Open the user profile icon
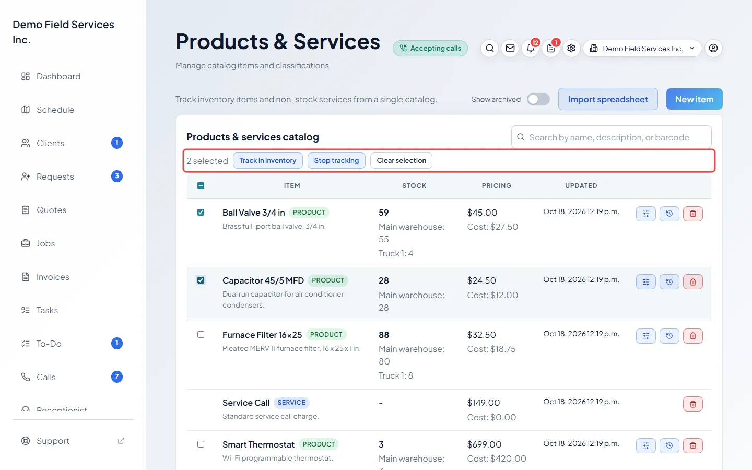The image size is (752, 470). click(713, 49)
